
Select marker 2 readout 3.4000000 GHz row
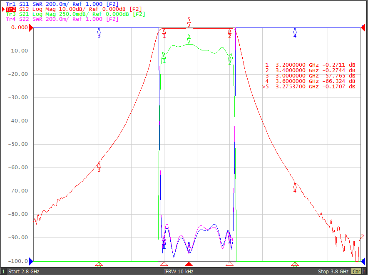310,70
